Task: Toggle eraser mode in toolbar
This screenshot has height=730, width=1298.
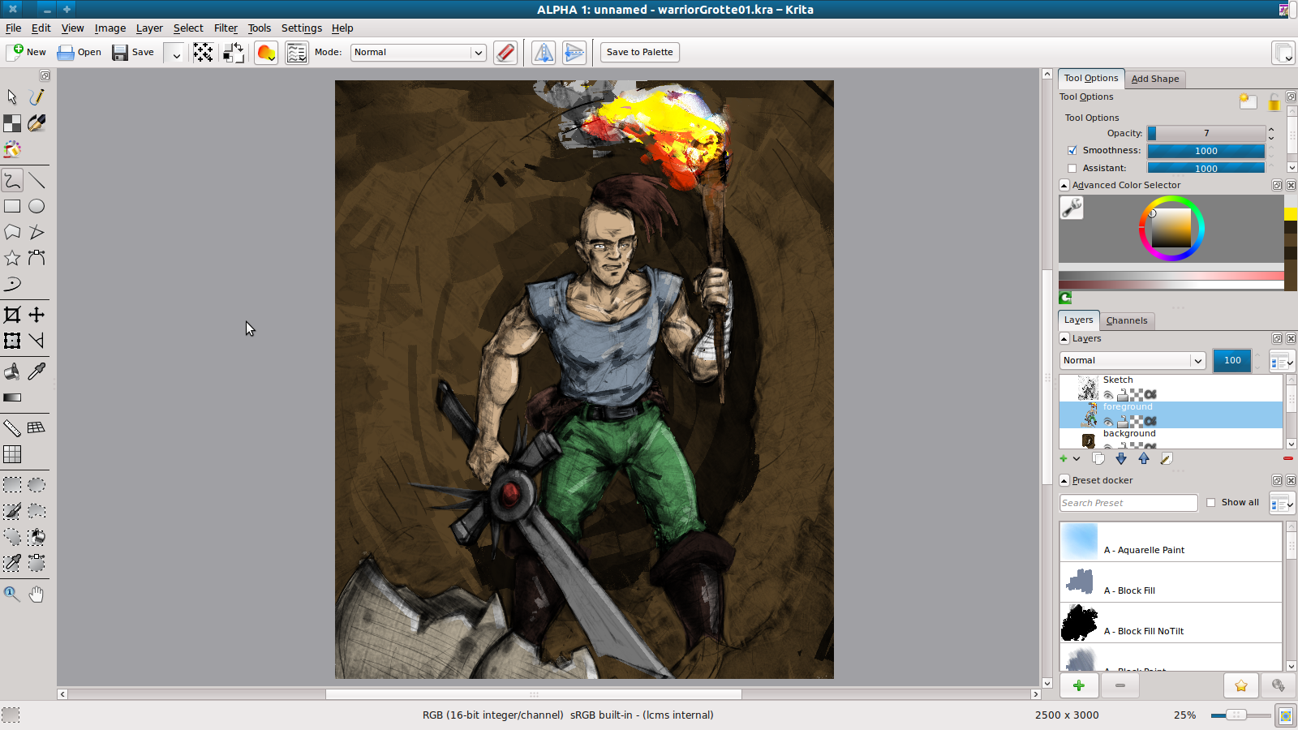Action: (x=505, y=53)
